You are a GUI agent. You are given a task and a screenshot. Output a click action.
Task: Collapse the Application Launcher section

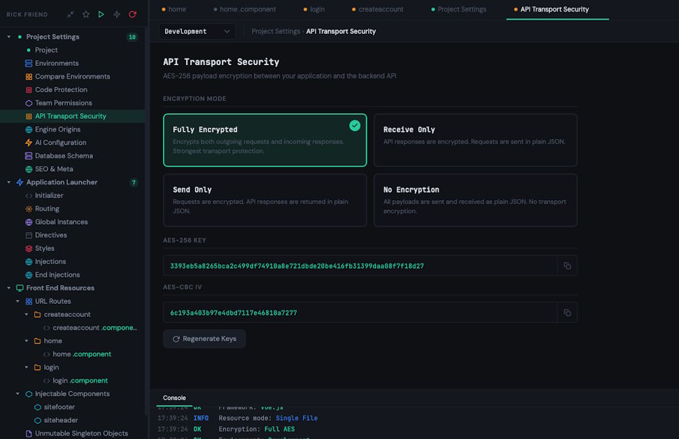[9, 183]
